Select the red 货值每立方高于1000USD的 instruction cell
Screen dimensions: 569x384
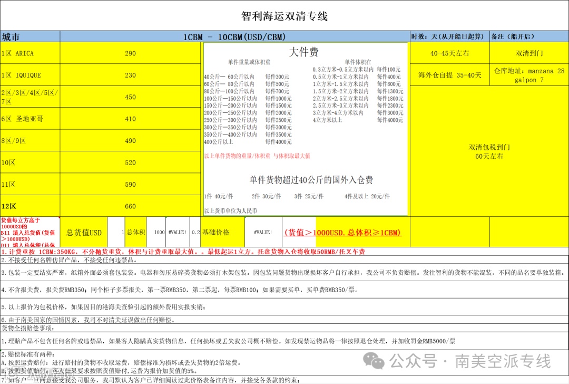30,232
